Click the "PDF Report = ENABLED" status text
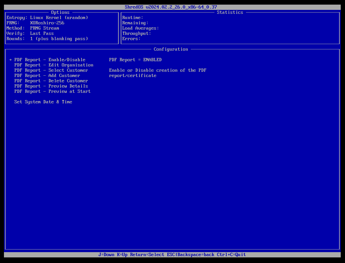345x263 pixels. [x=136, y=60]
